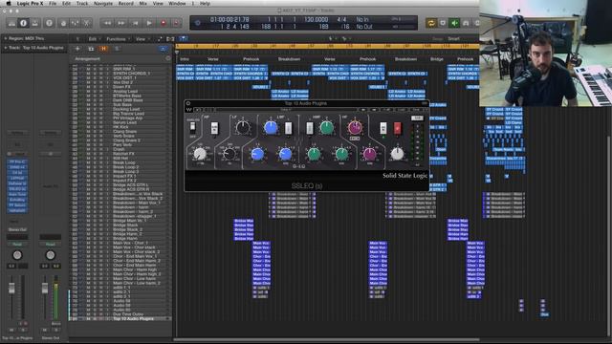
Task: Click the Fast Forward transport button
Action: 121,23
